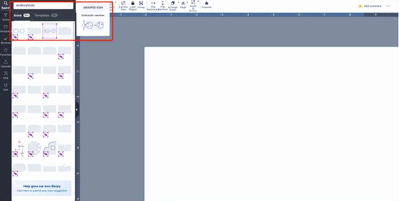
Task: Clear the search field with X button
Action: tap(69, 5)
